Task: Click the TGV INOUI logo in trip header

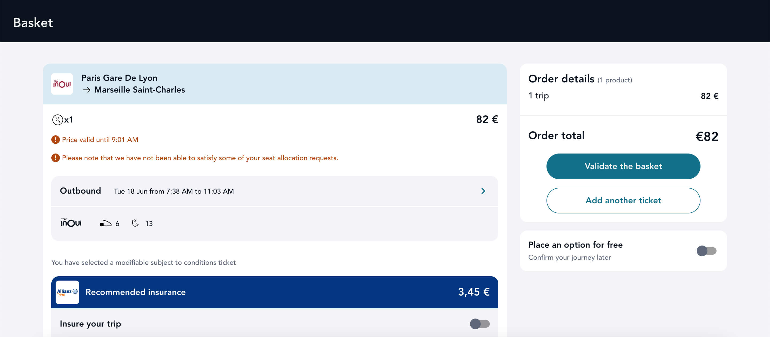Action: [62, 84]
